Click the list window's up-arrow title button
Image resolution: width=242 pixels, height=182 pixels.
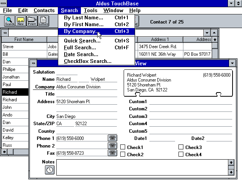pyautogui.click(x=214, y=33)
